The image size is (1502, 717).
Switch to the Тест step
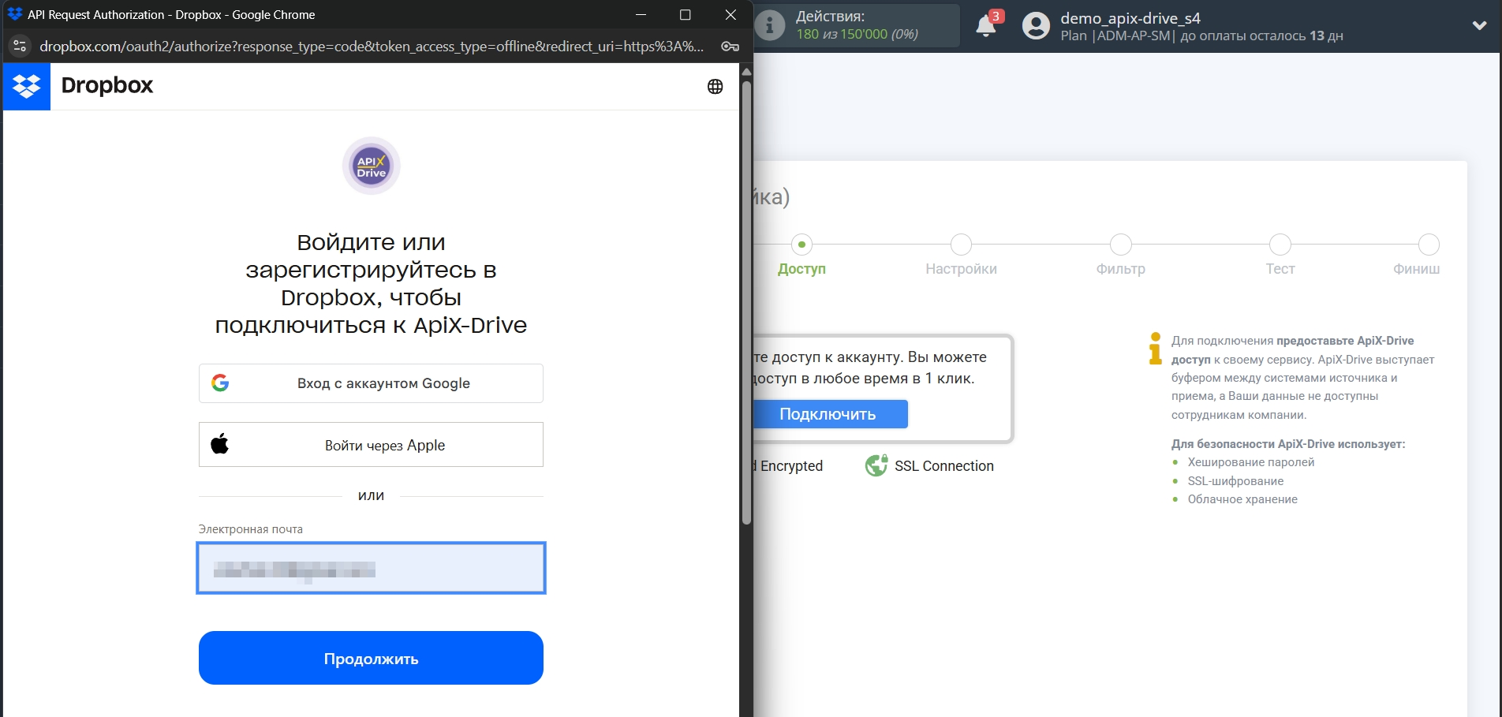1280,245
